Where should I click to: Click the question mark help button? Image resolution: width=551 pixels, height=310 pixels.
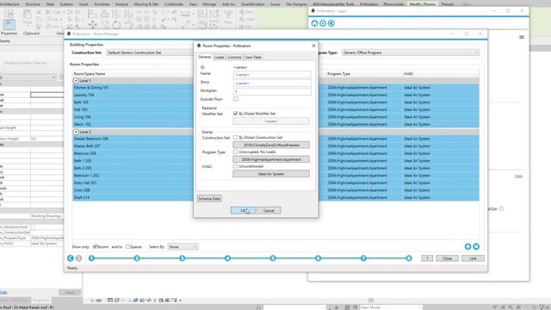click(x=427, y=258)
